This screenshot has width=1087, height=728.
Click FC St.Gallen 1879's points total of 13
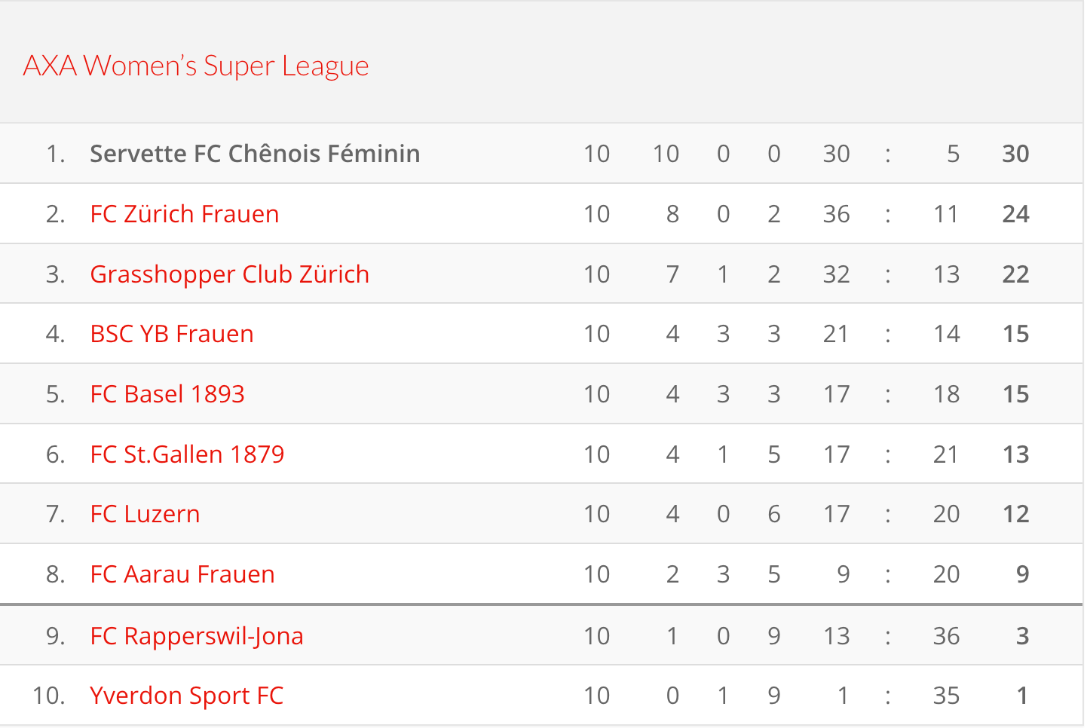click(1015, 454)
